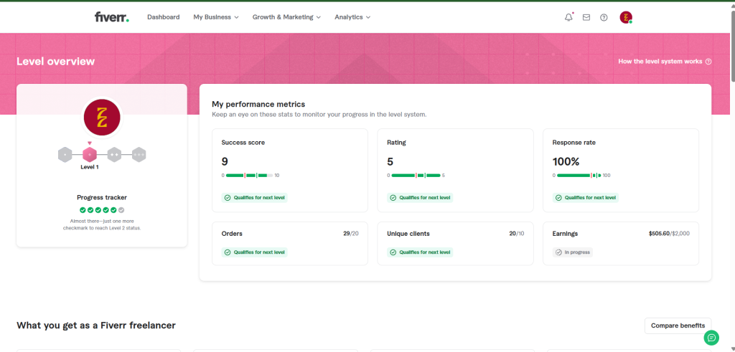Click the Level overview title
The width and height of the screenshot is (735, 352).
[x=55, y=62]
